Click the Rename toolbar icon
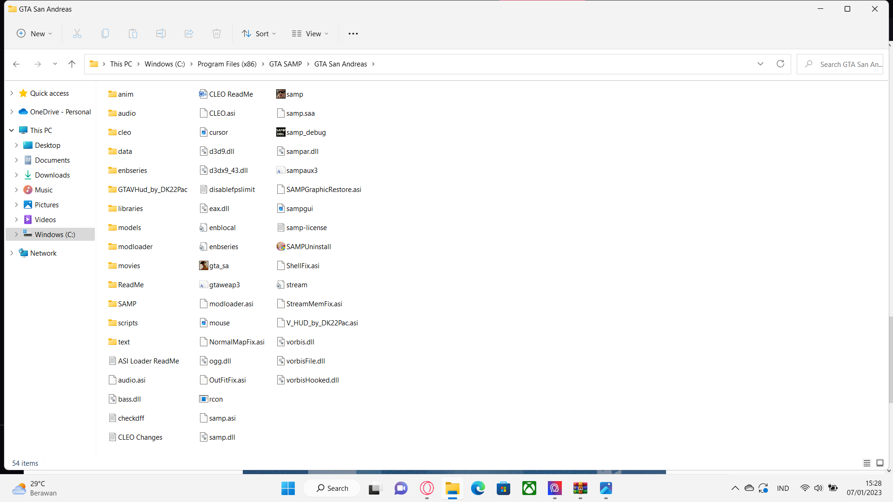 (x=161, y=33)
